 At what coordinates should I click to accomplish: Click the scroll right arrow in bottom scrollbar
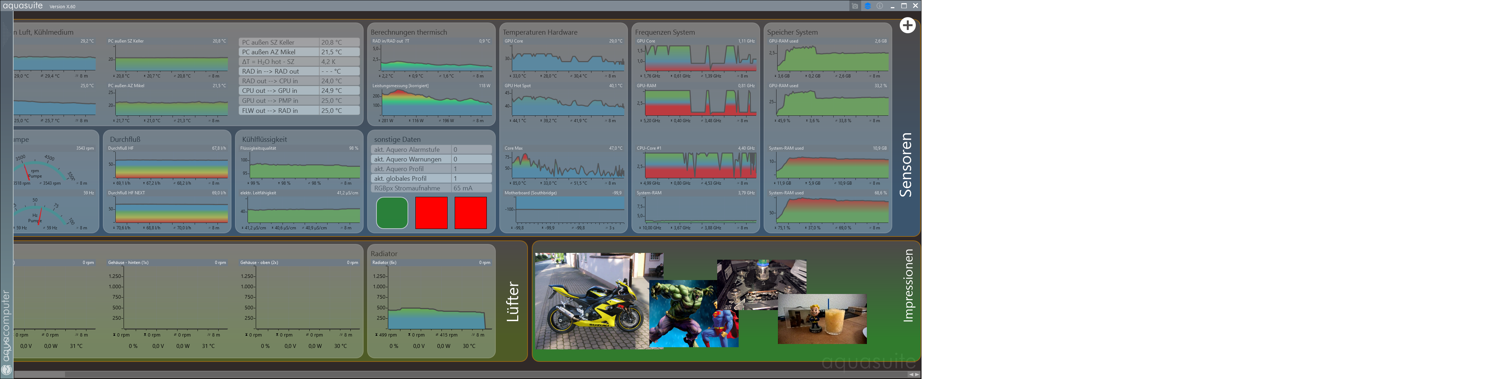tap(917, 374)
